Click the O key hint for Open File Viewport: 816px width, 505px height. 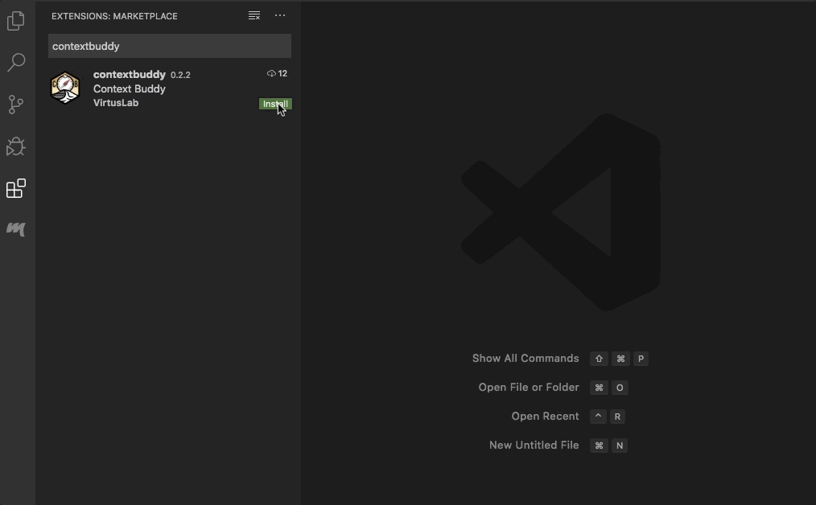[620, 388]
